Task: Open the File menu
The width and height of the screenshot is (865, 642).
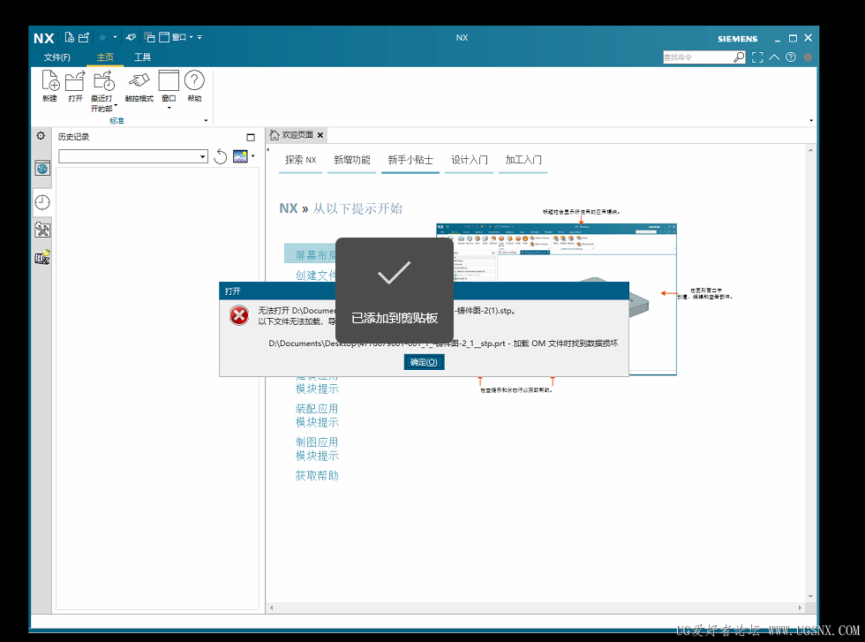Action: click(x=56, y=57)
